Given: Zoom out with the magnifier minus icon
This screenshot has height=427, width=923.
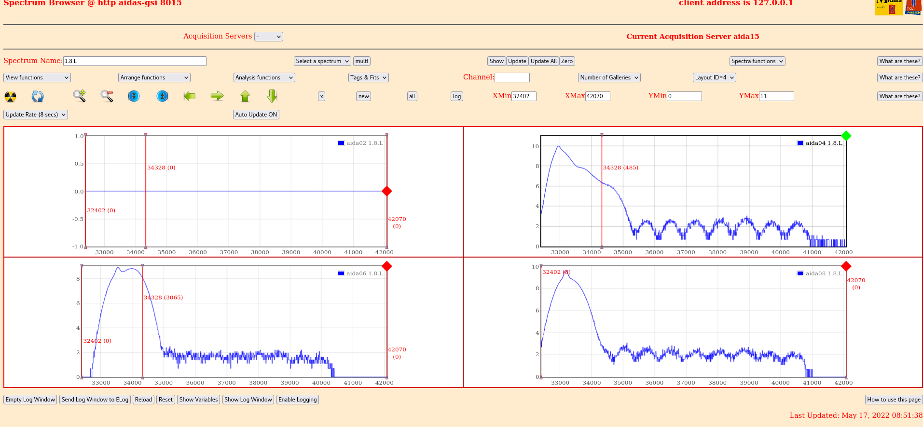Looking at the screenshot, I should [x=107, y=96].
